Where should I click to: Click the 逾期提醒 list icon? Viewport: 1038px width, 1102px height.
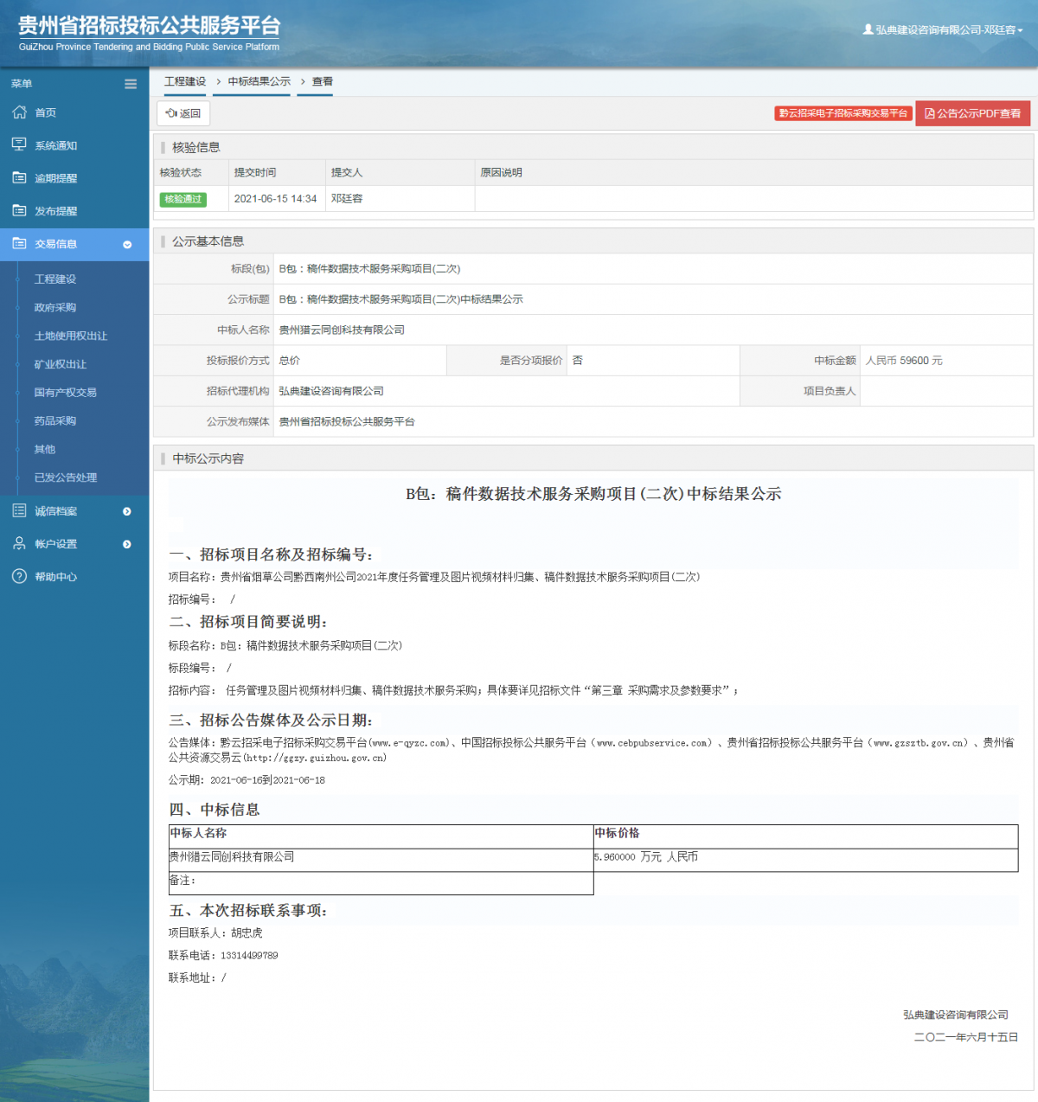(x=19, y=177)
